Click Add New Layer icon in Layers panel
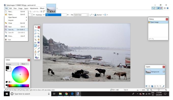Image resolution: width=173 pixels, height=100 pixels. [147, 86]
